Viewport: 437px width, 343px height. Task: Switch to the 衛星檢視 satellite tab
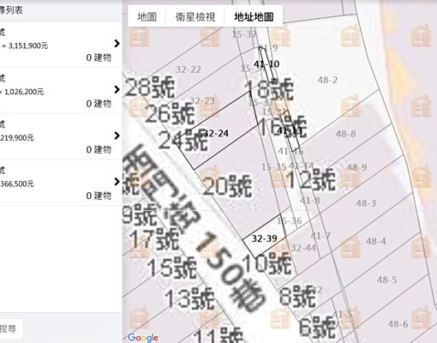(x=195, y=17)
